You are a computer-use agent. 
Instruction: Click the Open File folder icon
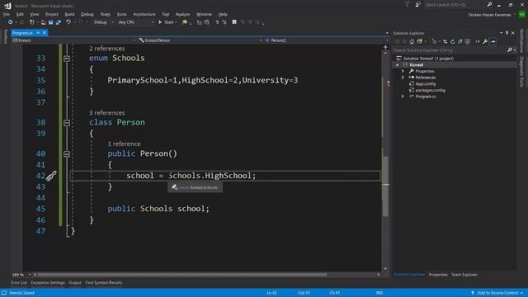(44, 22)
